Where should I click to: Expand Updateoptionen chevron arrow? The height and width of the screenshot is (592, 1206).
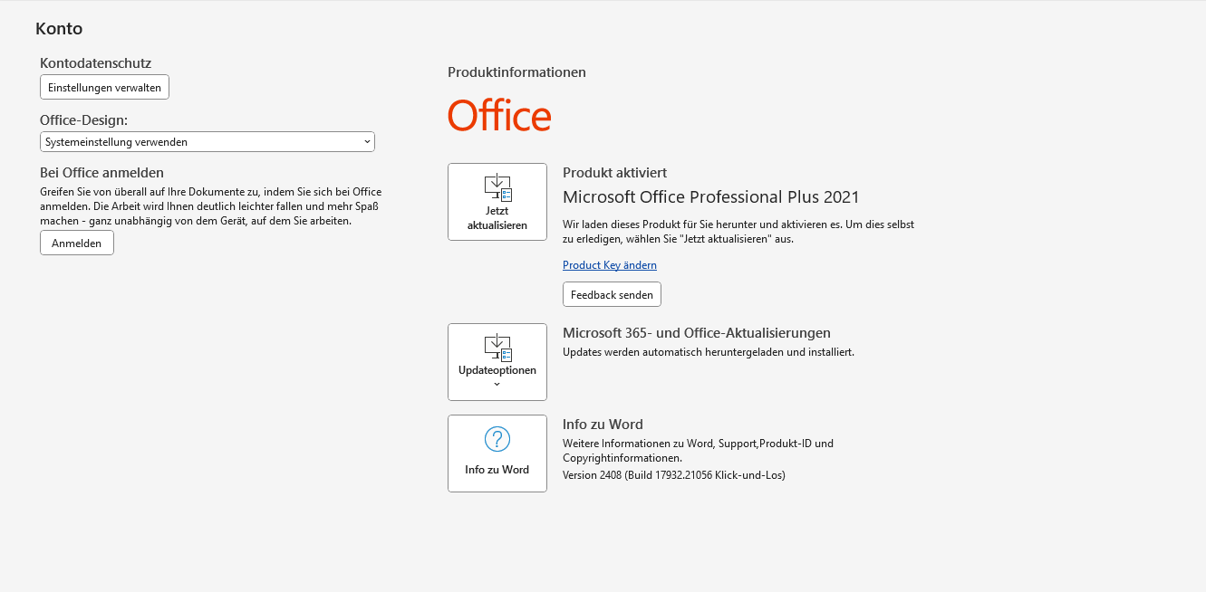pos(497,385)
